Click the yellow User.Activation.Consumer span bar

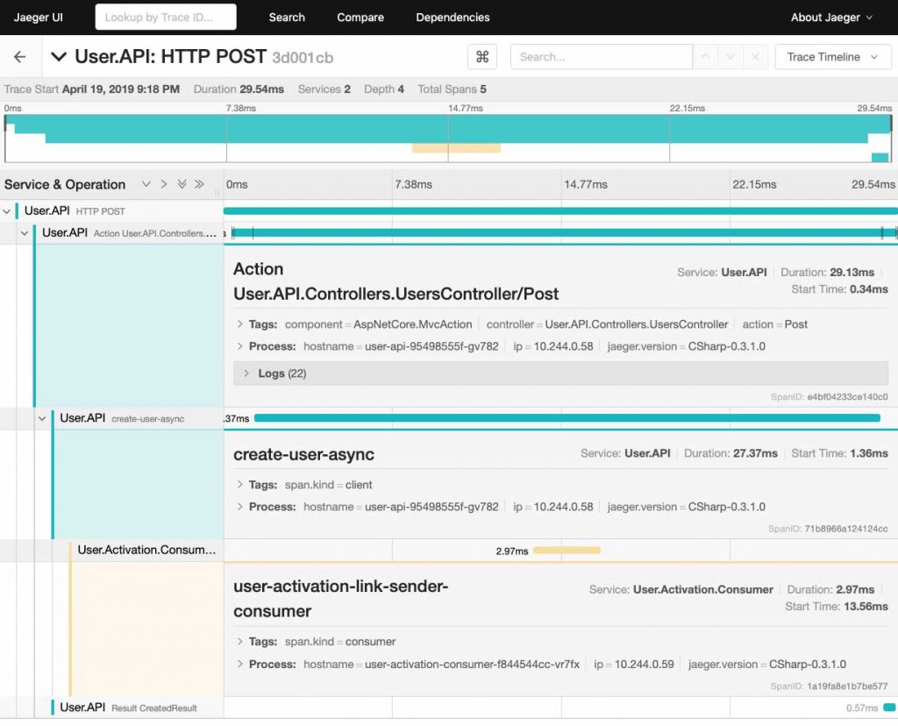click(x=567, y=551)
